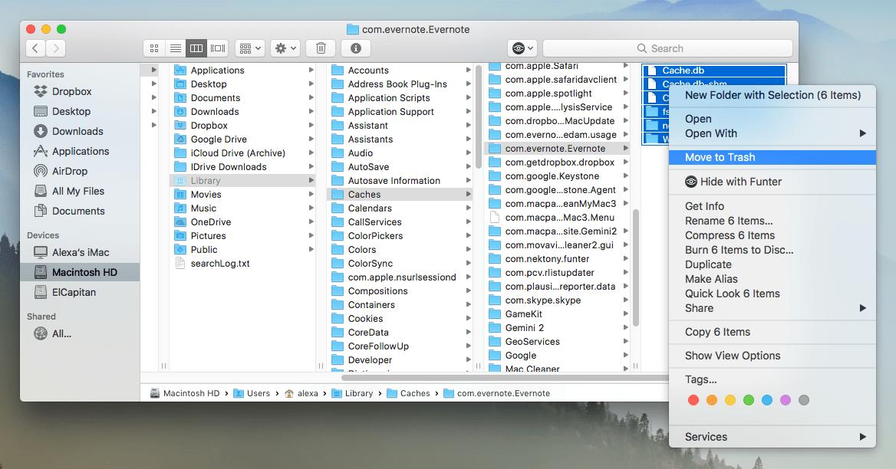Select Hide with Funter
896x469 pixels.
click(735, 182)
